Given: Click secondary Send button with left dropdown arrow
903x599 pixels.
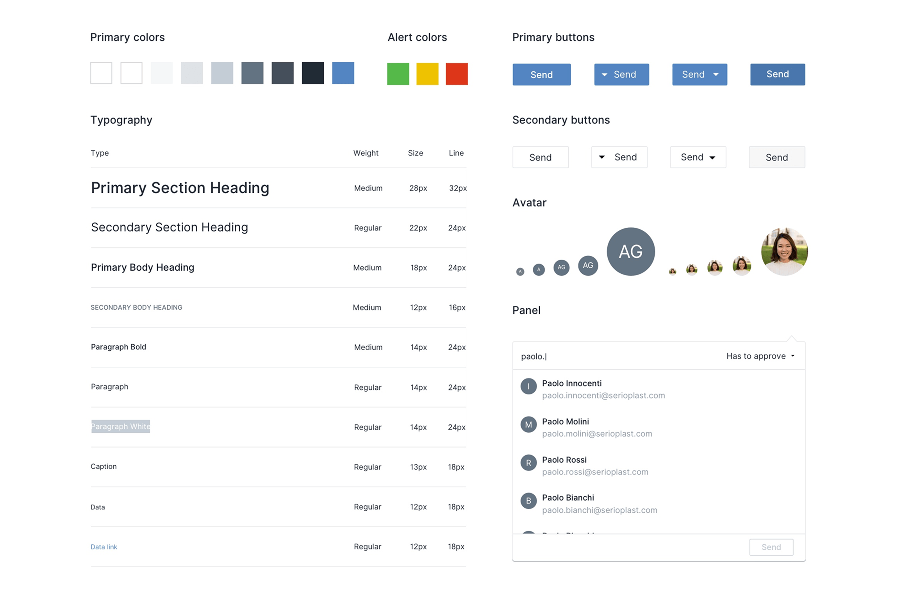Looking at the screenshot, I should [x=619, y=157].
